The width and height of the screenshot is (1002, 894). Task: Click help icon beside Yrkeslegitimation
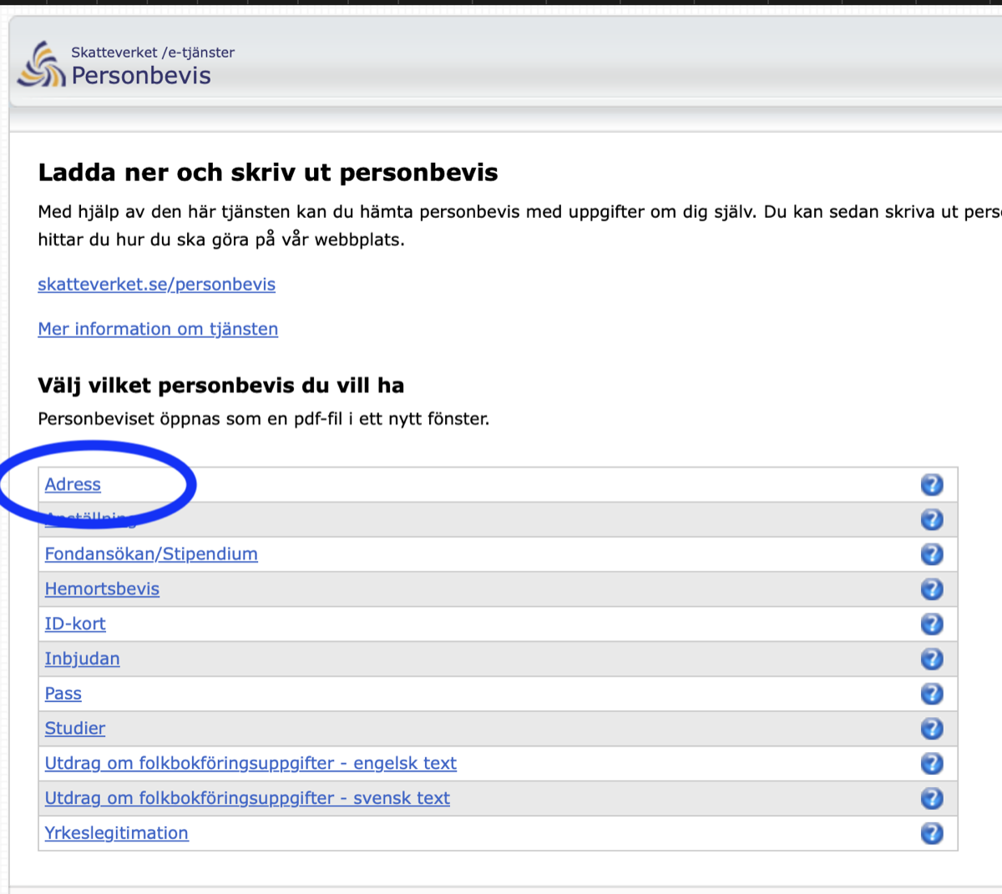932,833
